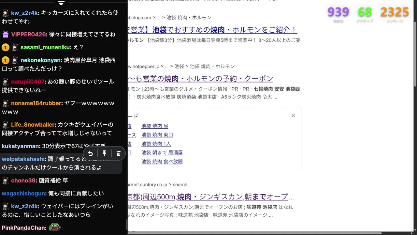Click message text 糖質補給 草
The height and width of the screenshot is (235, 417).
tap(53, 180)
